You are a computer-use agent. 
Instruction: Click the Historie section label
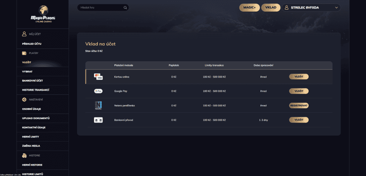(x=34, y=155)
